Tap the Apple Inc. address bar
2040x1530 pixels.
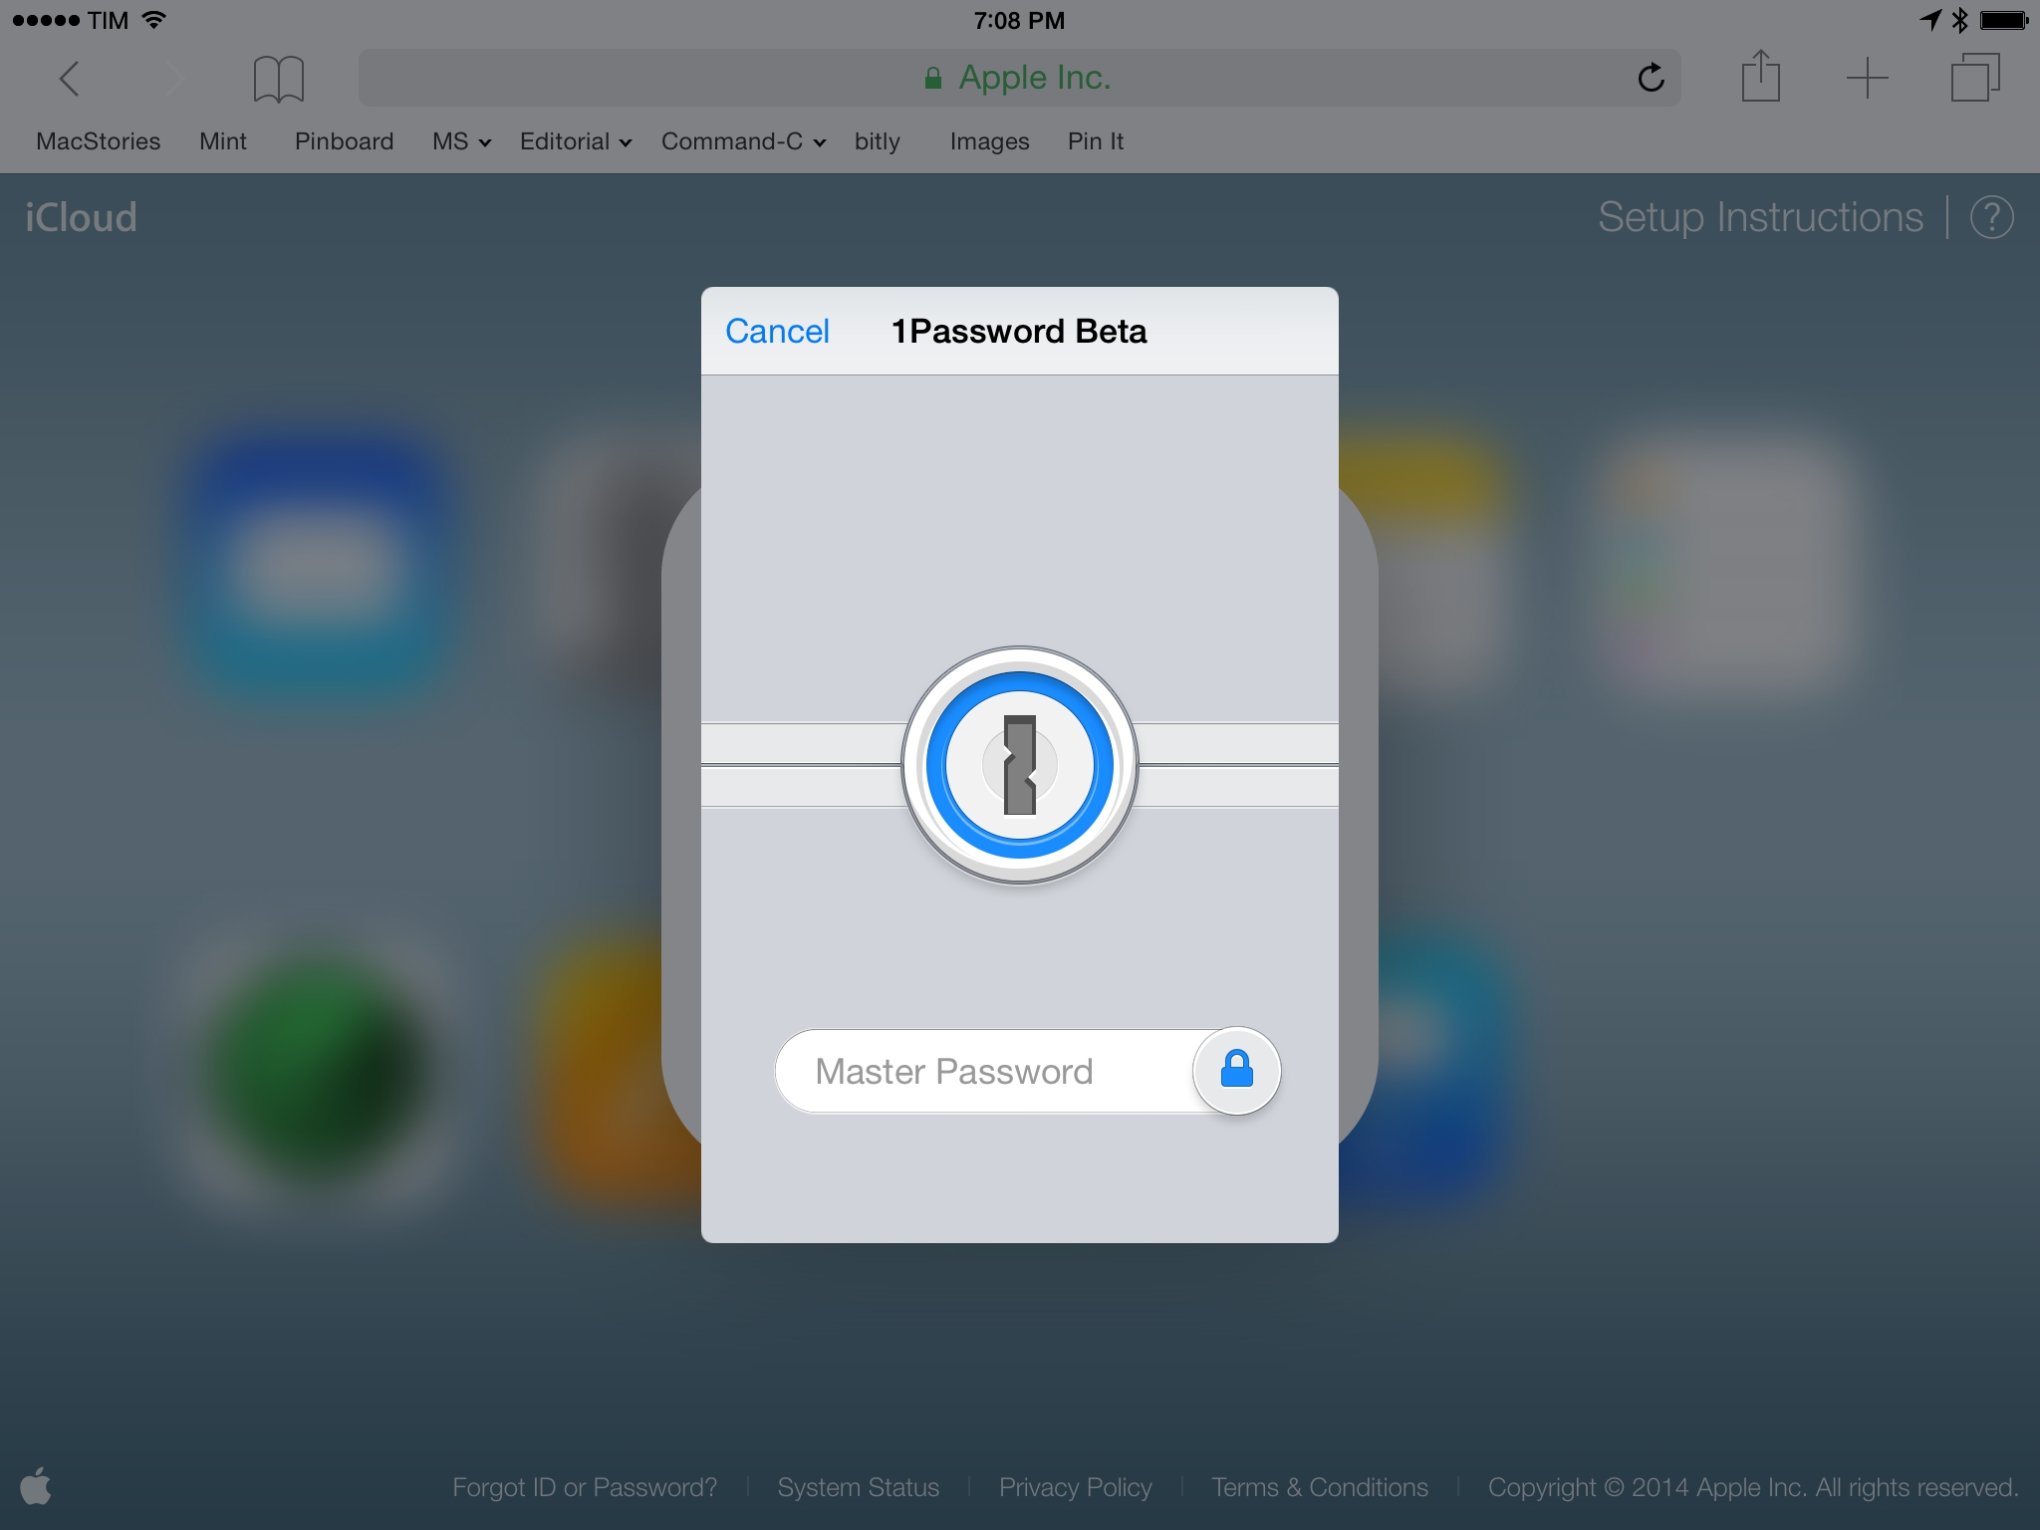tap(1019, 78)
